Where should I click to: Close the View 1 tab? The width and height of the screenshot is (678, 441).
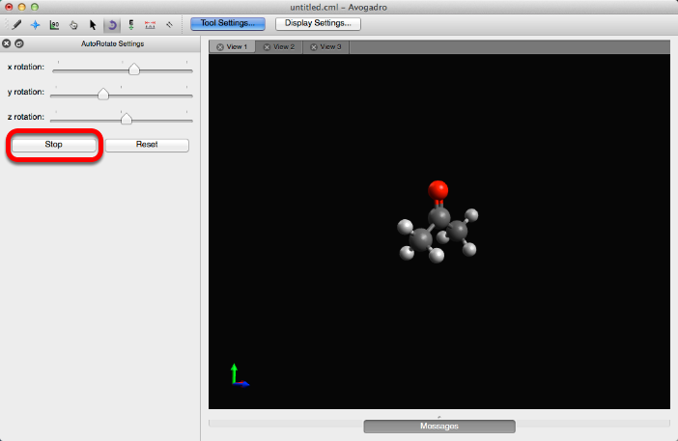point(220,46)
